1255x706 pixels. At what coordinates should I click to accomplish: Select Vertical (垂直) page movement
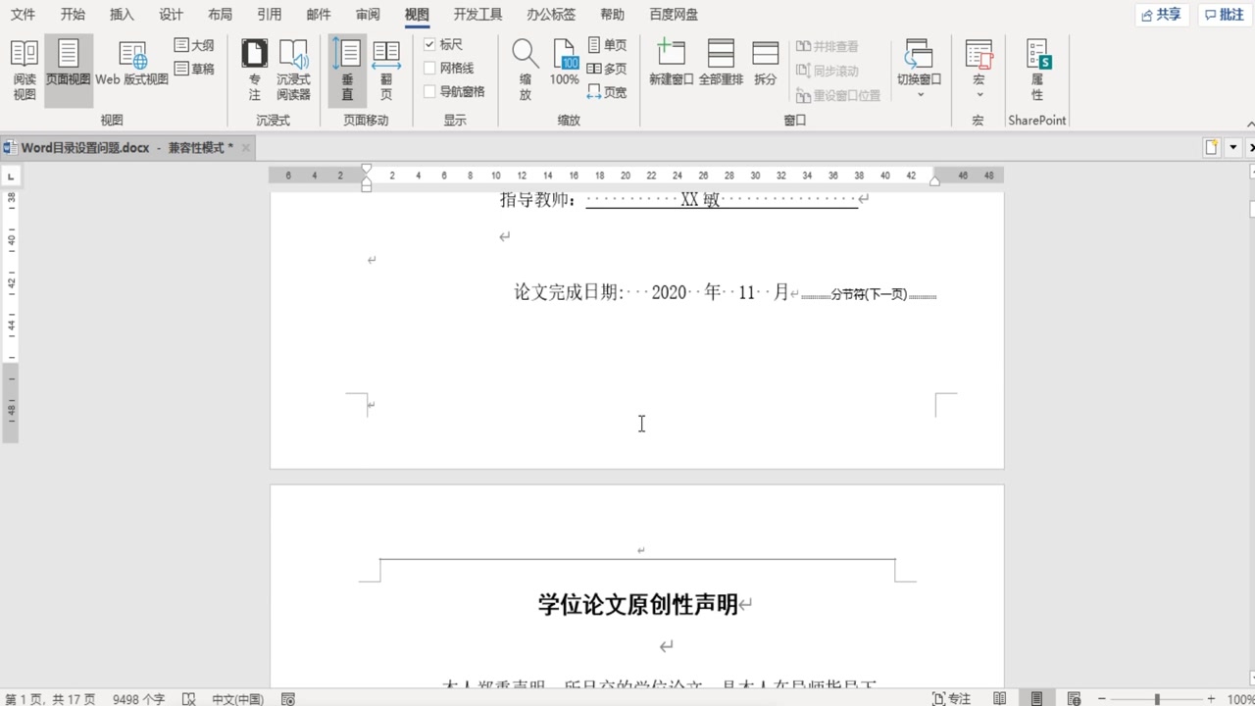(x=347, y=71)
